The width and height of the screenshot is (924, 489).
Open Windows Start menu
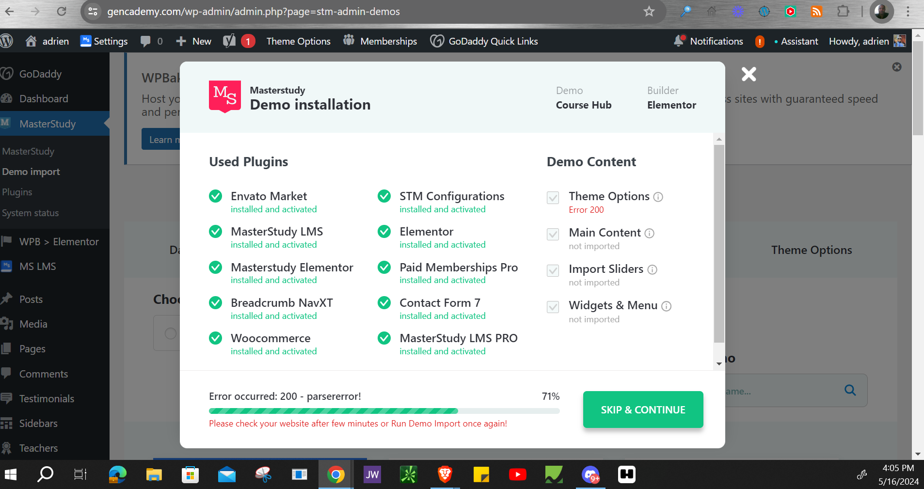click(x=11, y=474)
